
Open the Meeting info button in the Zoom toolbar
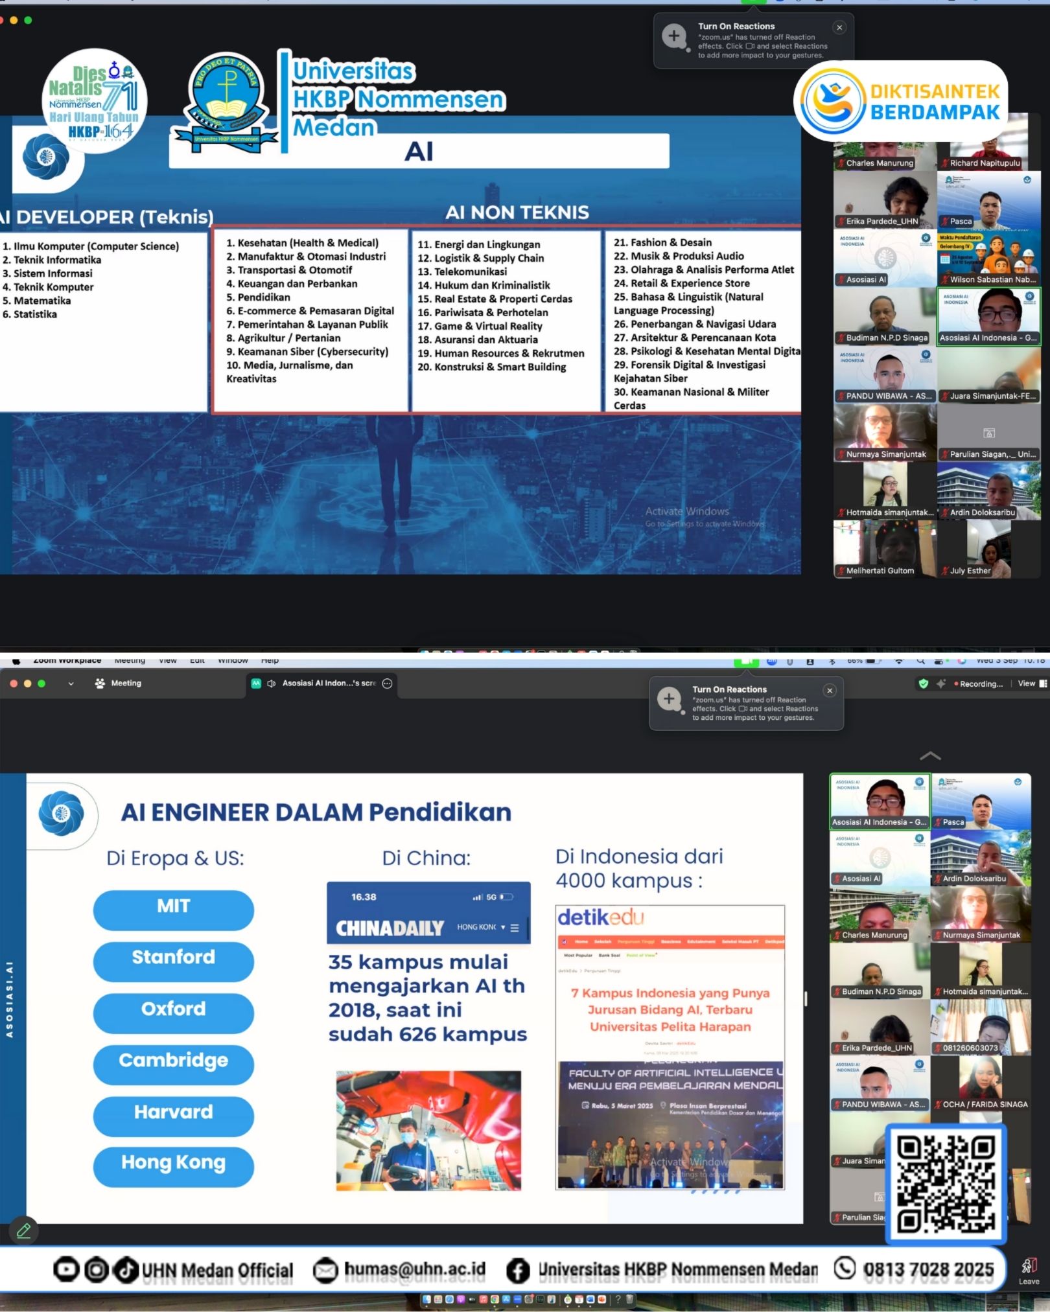pos(119,683)
